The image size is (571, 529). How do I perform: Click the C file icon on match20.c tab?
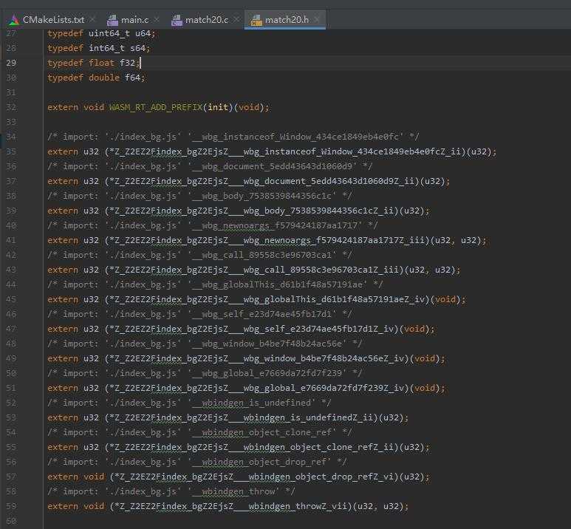pyautogui.click(x=177, y=19)
